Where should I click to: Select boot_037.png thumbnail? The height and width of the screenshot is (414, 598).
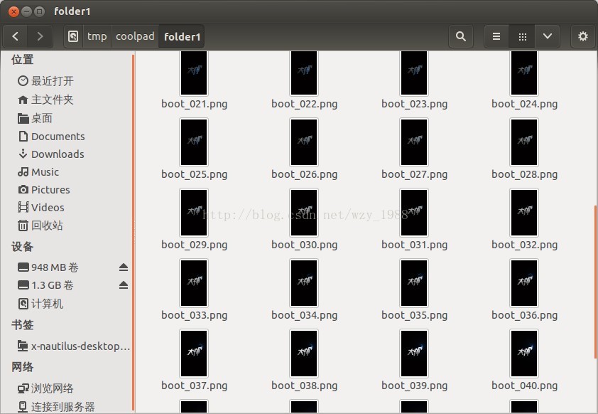click(194, 354)
